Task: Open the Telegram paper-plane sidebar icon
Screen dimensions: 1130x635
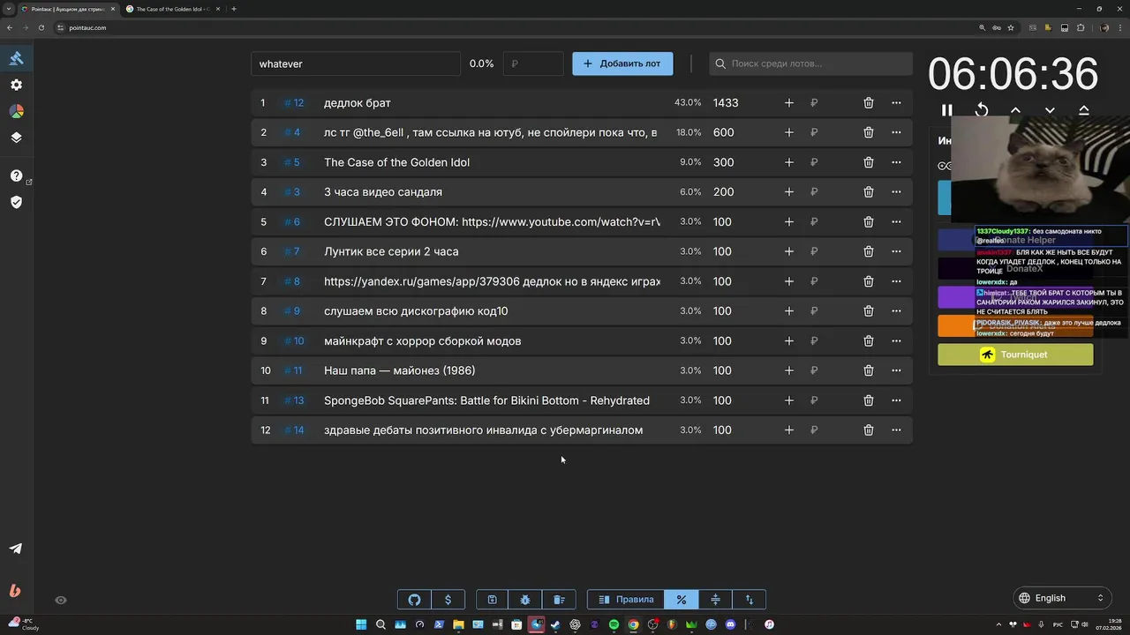Action: pos(16,549)
